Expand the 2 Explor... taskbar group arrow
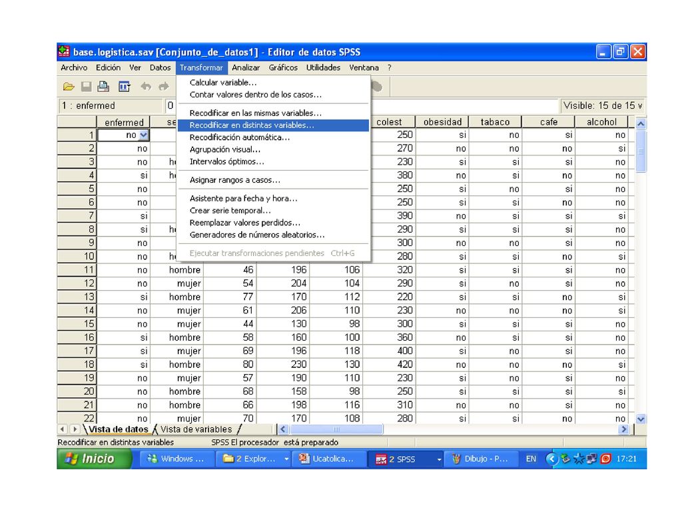The height and width of the screenshot is (512, 682). tap(286, 459)
